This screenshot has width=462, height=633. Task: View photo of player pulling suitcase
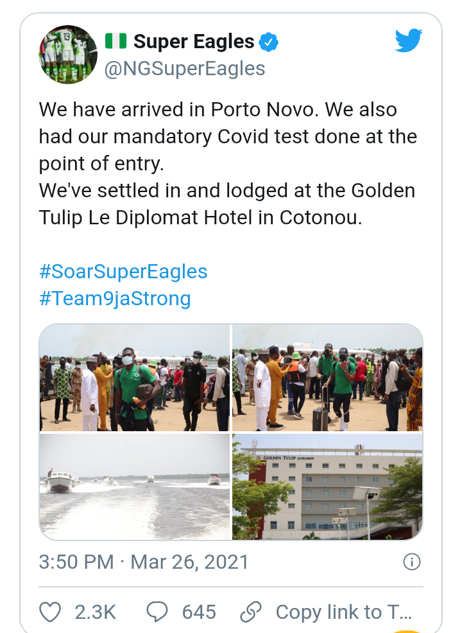327,377
